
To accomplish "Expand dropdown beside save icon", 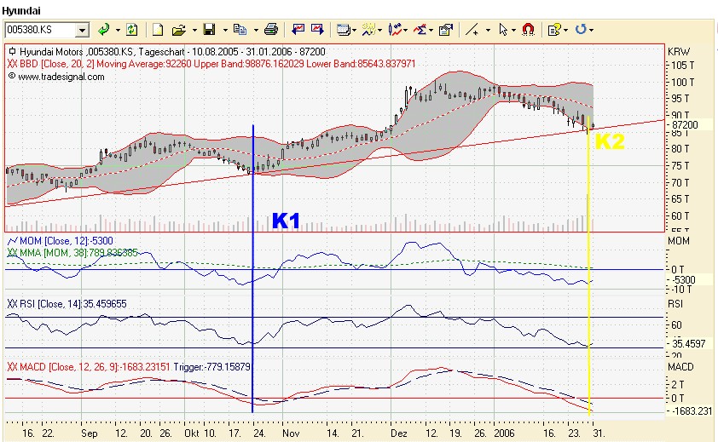I will pyautogui.click(x=225, y=30).
